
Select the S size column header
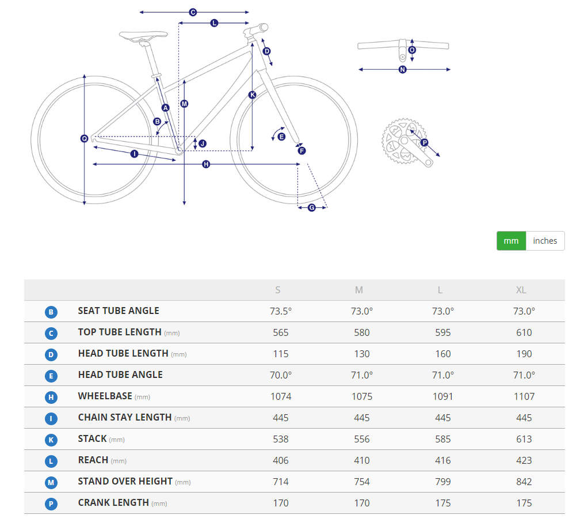click(x=278, y=290)
